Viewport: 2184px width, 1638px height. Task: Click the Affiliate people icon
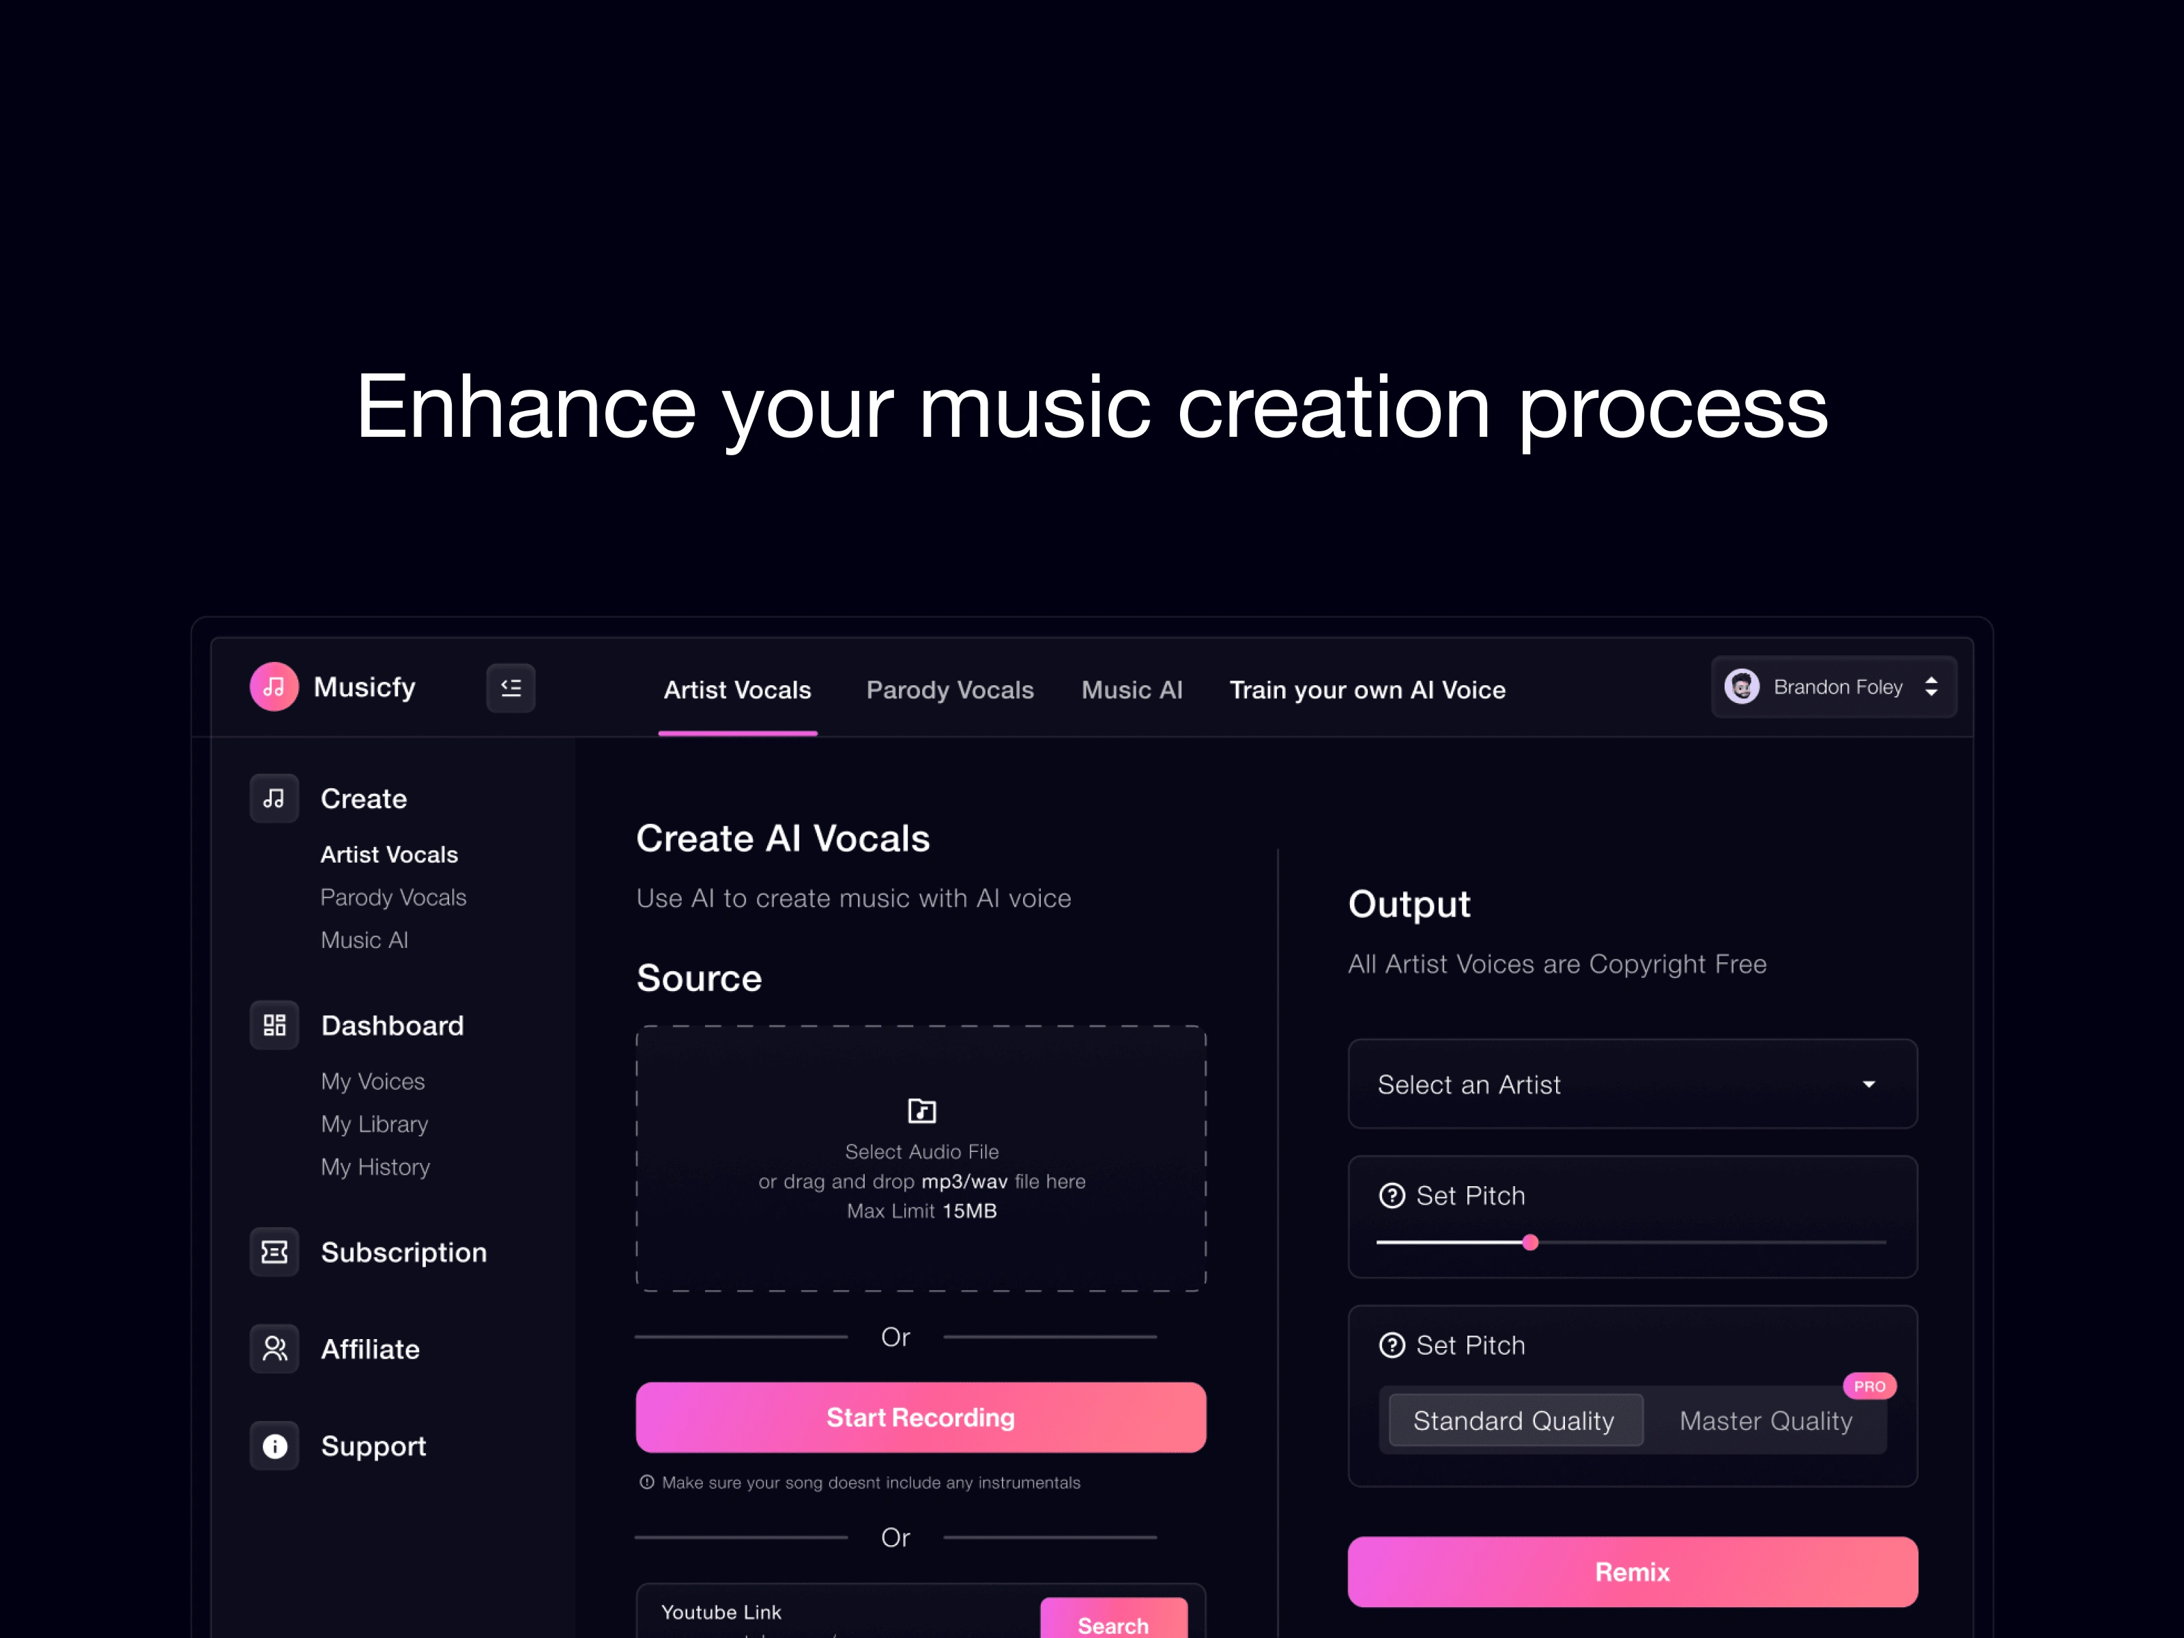coord(274,1349)
